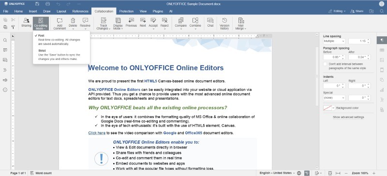
Task: Click Show advanced settings link
Action: click(x=348, y=117)
